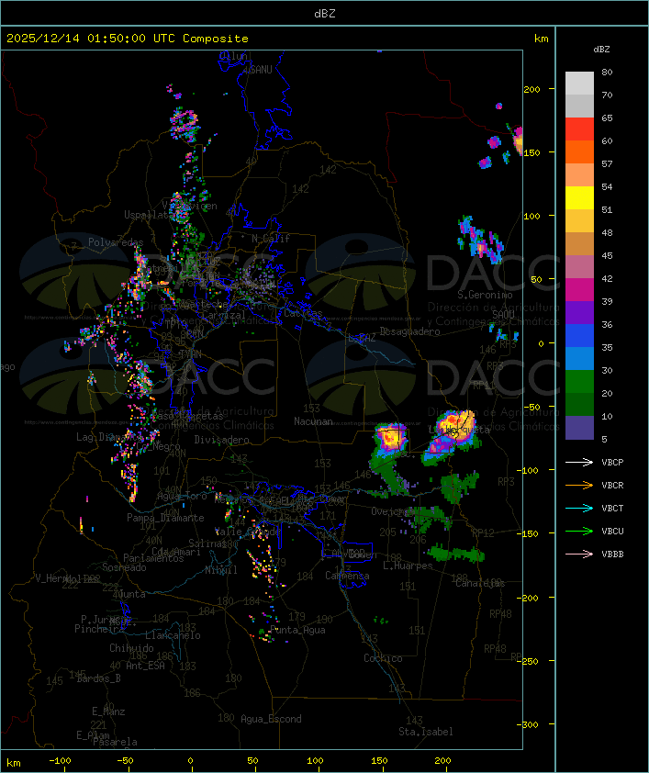
Task: Click the S.Geronimo place label
Action: [x=485, y=295]
